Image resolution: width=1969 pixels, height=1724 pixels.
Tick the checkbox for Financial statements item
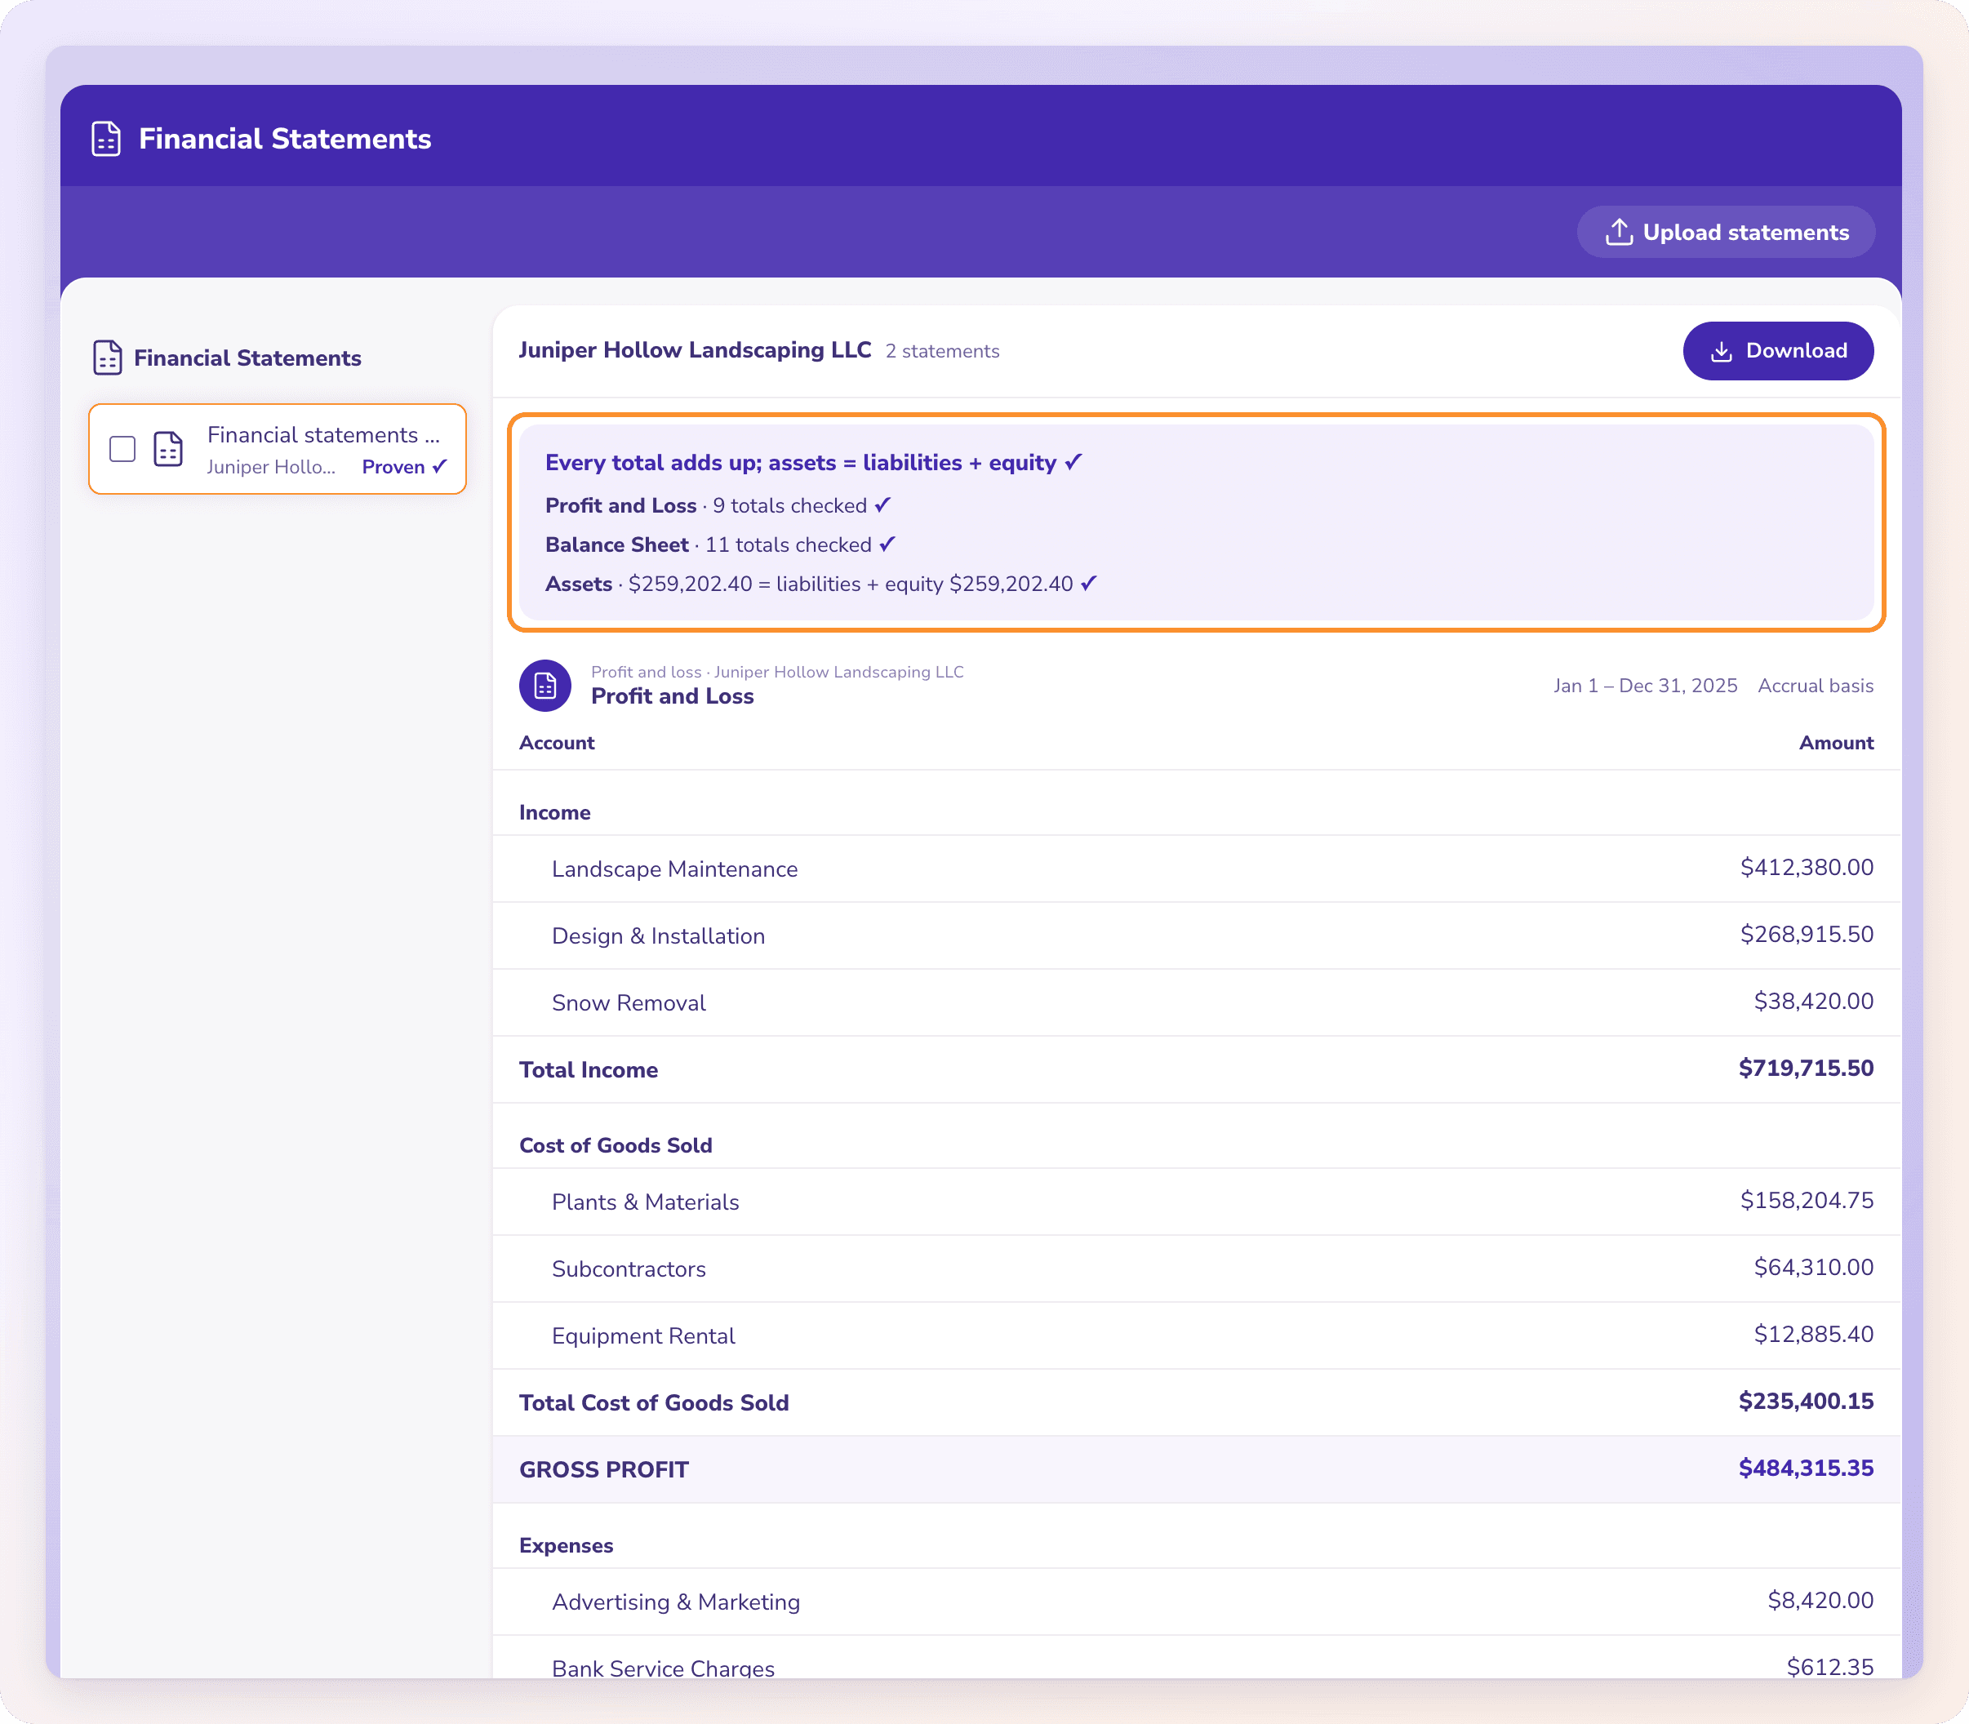122,449
